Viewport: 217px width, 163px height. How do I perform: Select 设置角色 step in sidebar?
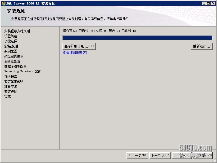tap(11, 36)
